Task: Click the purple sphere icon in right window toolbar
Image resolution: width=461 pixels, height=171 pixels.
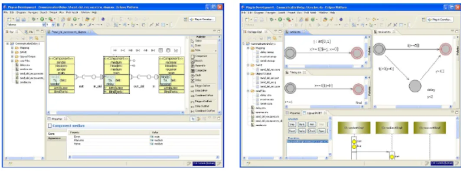Action: click(x=341, y=19)
